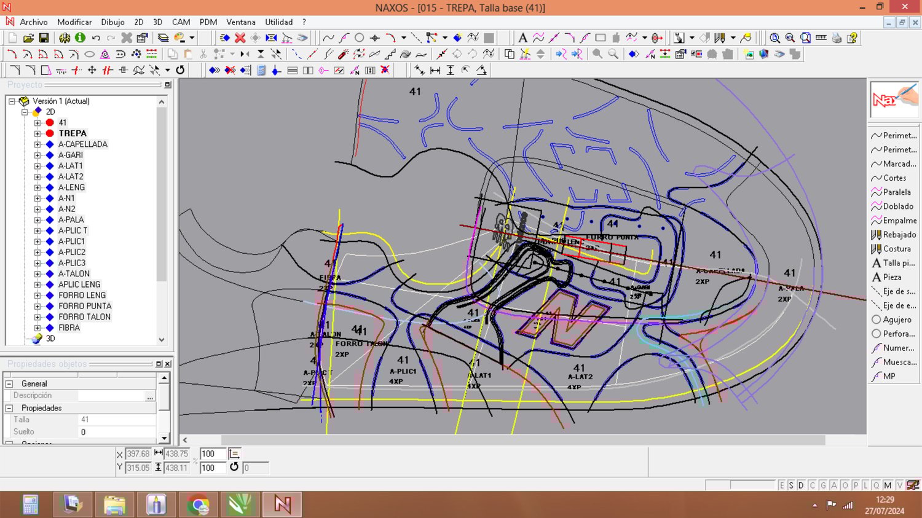Image resolution: width=922 pixels, height=518 pixels.
Task: Click the ruler measure icon
Action: coord(821,38)
